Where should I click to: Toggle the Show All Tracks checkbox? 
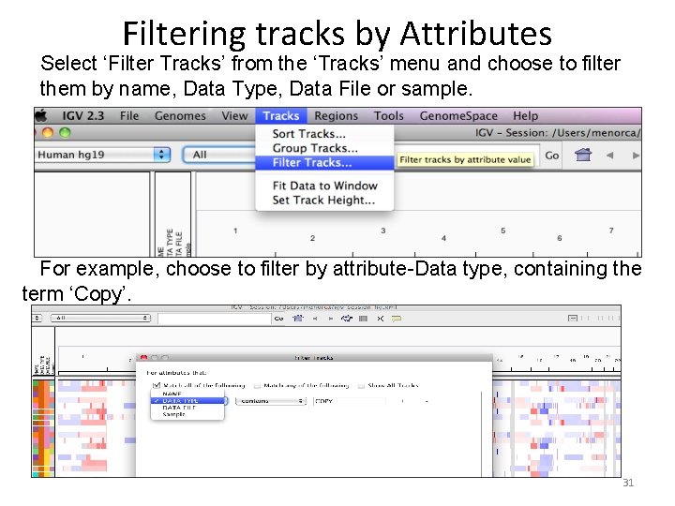[x=361, y=385]
